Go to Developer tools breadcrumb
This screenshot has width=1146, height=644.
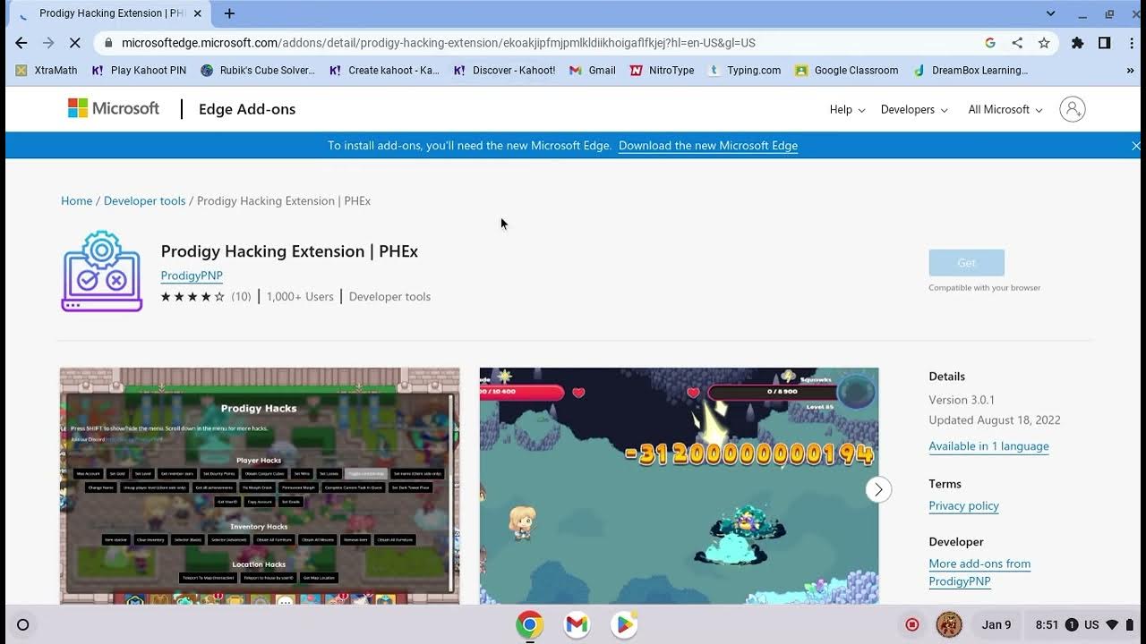[x=144, y=200]
